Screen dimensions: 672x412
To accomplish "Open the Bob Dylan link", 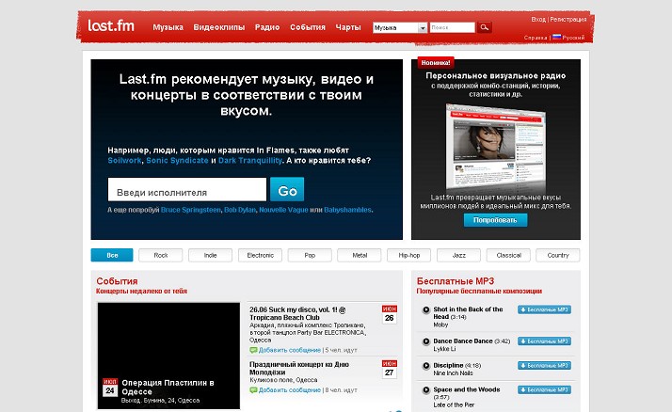I will pos(240,210).
